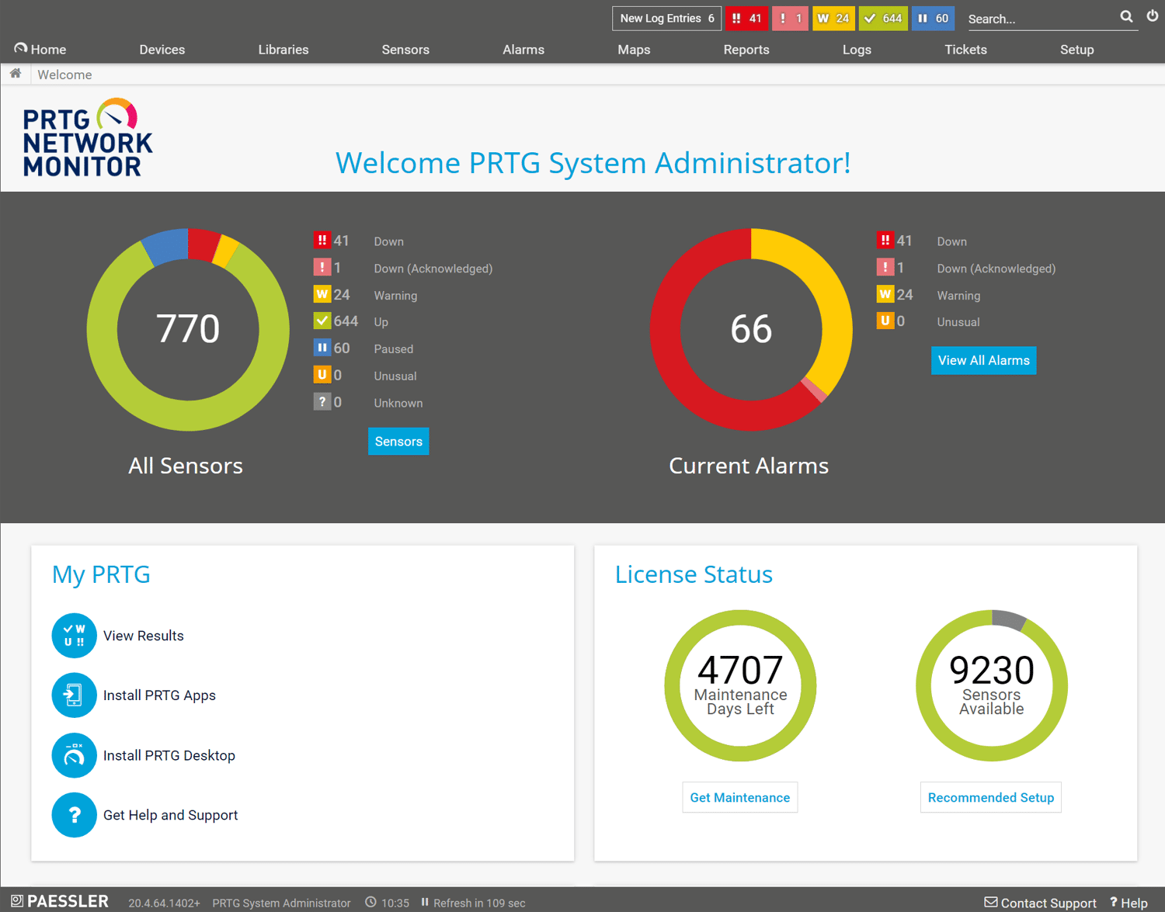Click View All Alarms button
The image size is (1165, 912).
click(x=983, y=360)
